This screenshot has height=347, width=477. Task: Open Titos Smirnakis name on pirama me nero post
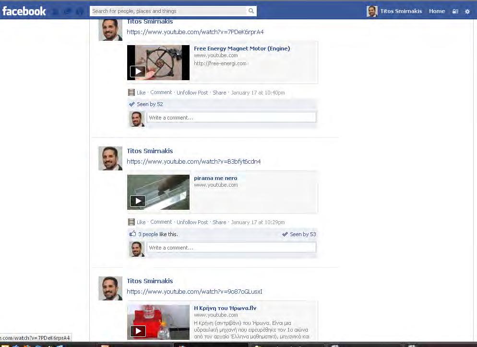[x=150, y=151]
